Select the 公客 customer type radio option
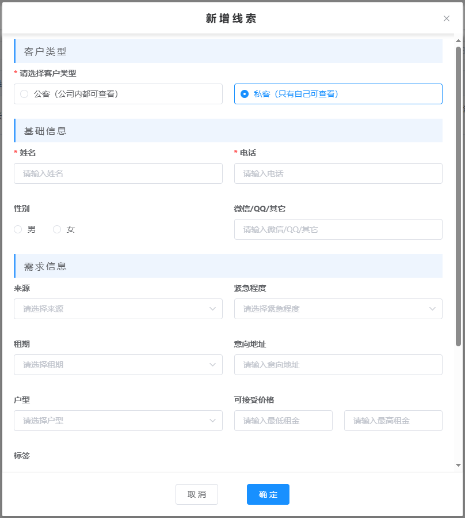This screenshot has height=518, width=465. click(x=24, y=94)
